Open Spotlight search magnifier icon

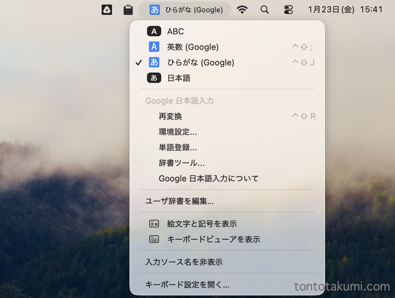(x=265, y=10)
